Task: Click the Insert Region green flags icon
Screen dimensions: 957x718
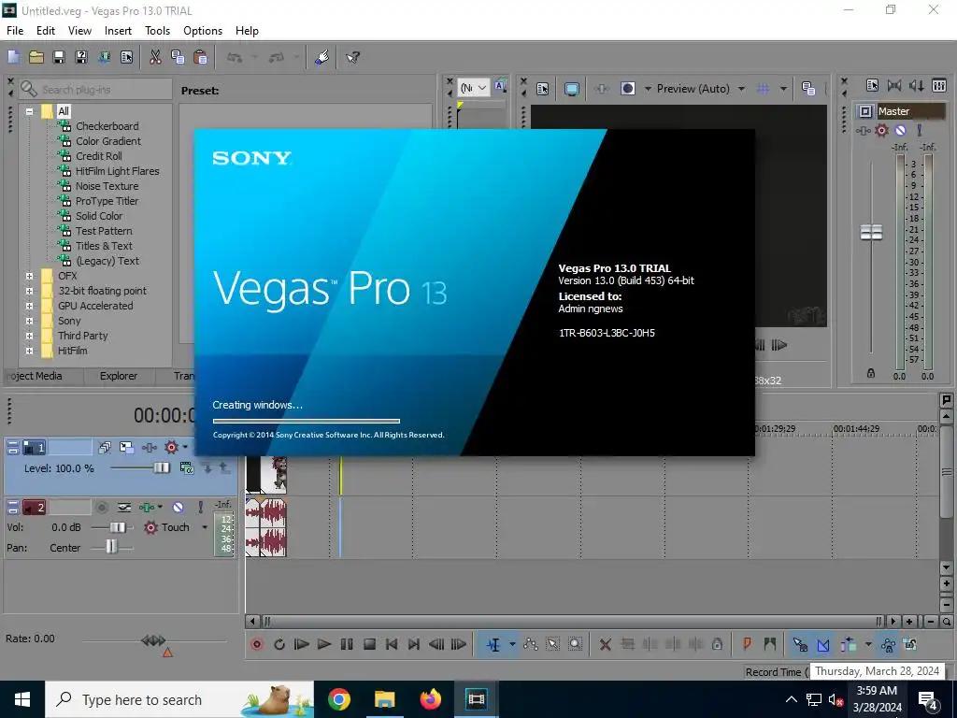Action: 770,644
